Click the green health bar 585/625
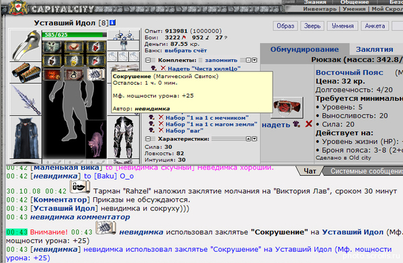Viewport: 403px width, 263px height. [x=75, y=35]
